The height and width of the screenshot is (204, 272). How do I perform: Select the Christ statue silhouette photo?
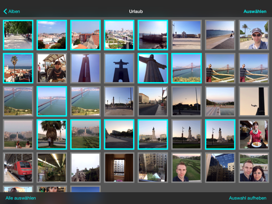coord(119,68)
